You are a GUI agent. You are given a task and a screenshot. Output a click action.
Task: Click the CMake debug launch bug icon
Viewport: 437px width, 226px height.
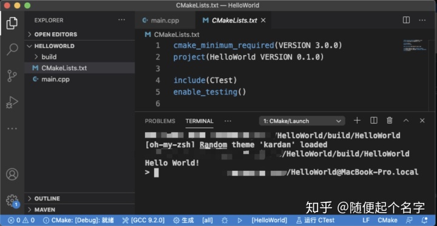pos(225,221)
